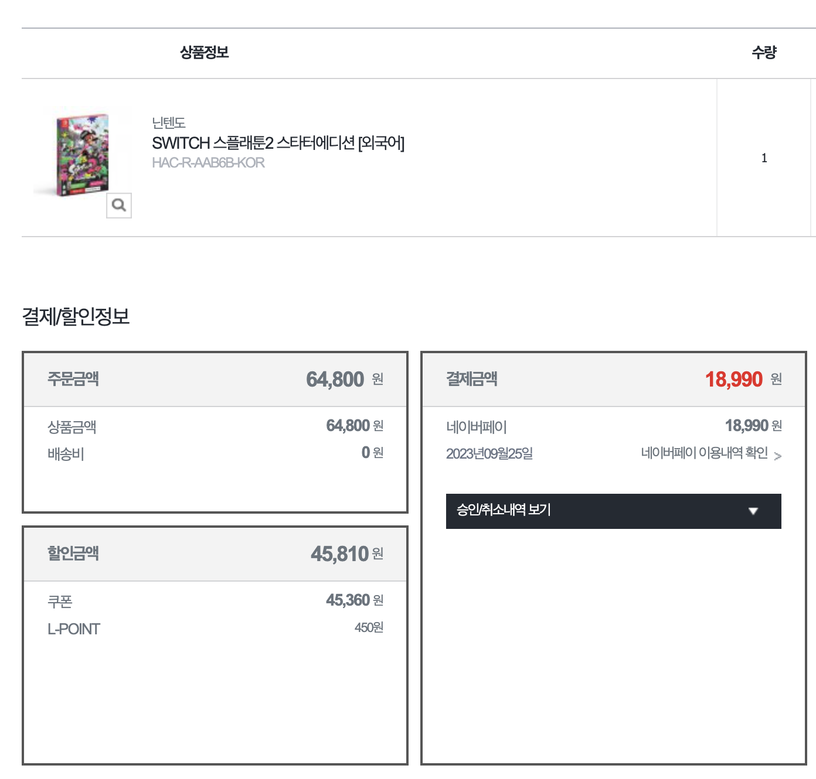Open the Splatoon 2 product thumbnail

click(82, 152)
